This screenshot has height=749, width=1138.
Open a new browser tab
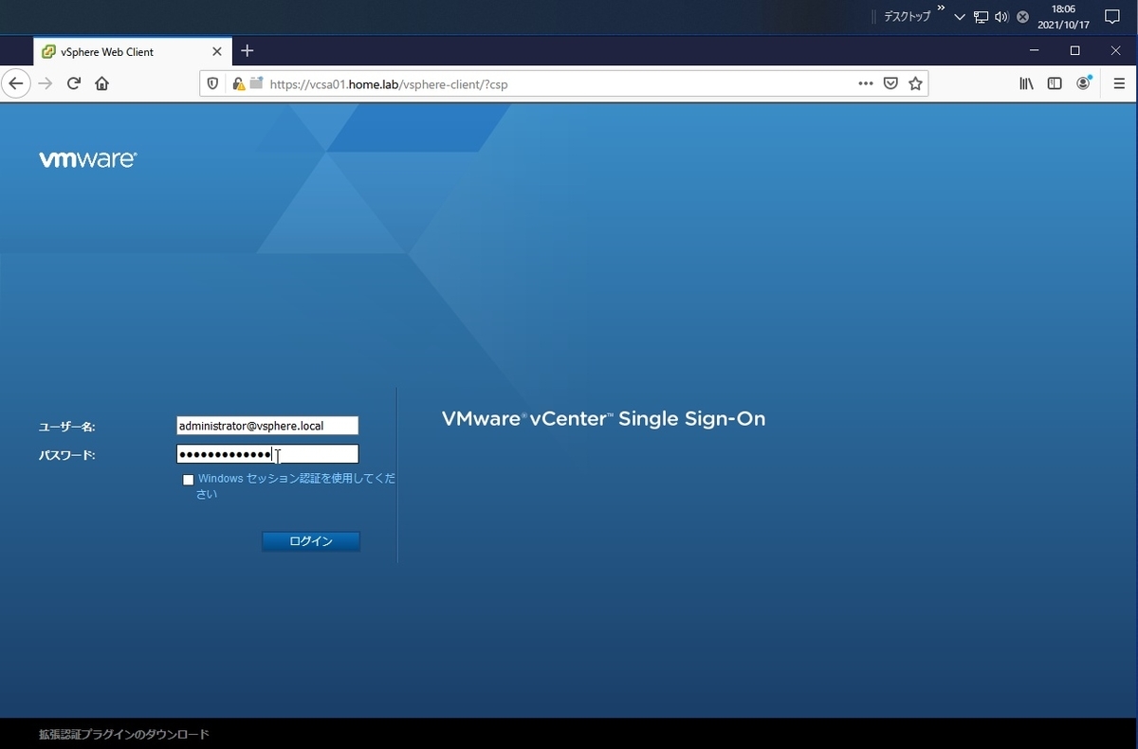[x=248, y=51]
